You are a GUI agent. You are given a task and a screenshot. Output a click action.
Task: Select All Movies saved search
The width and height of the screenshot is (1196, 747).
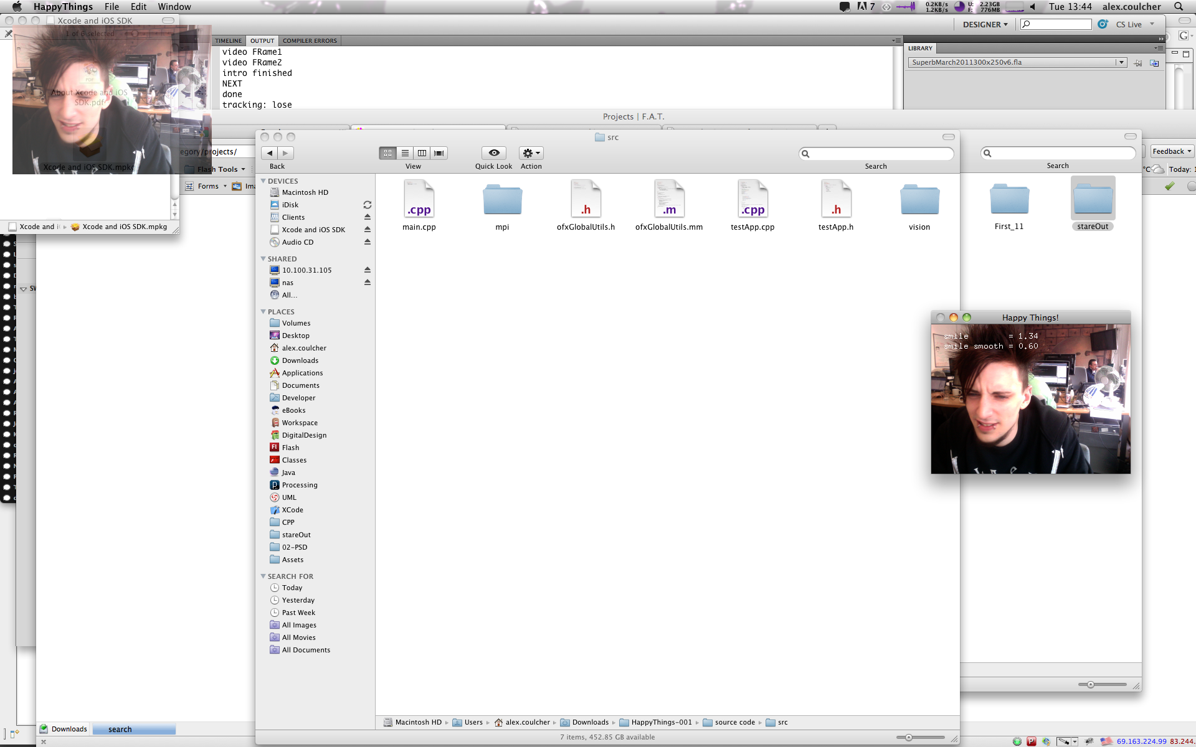point(298,637)
